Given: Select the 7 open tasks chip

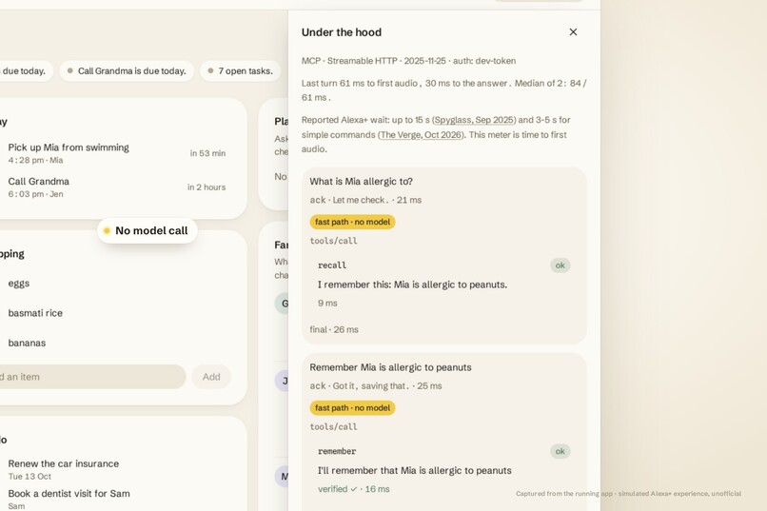Looking at the screenshot, I should (240, 71).
